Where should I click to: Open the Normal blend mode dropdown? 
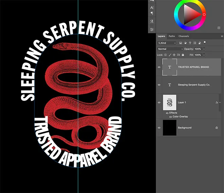click(170, 49)
